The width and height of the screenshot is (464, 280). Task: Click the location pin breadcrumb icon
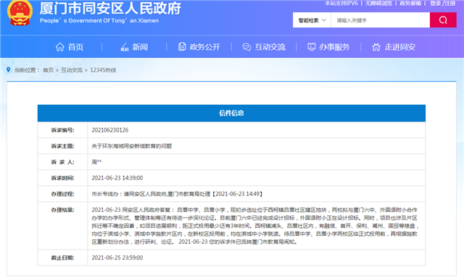click(x=8, y=69)
